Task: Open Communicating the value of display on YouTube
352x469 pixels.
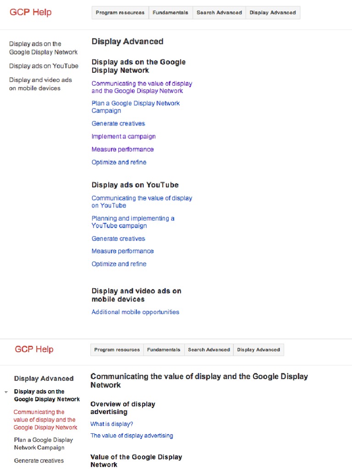Action: [142, 202]
